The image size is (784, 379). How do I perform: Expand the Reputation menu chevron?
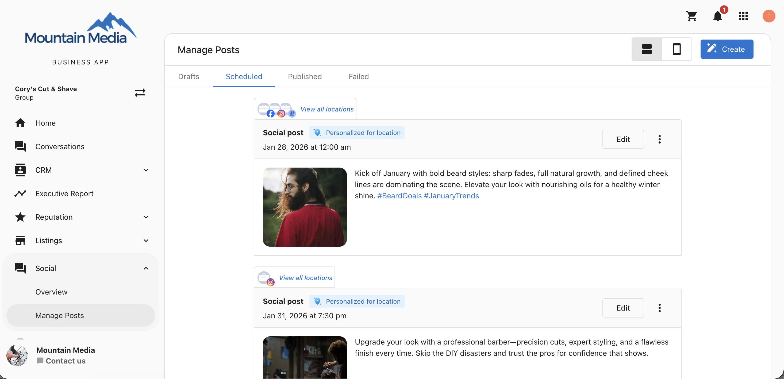click(146, 217)
